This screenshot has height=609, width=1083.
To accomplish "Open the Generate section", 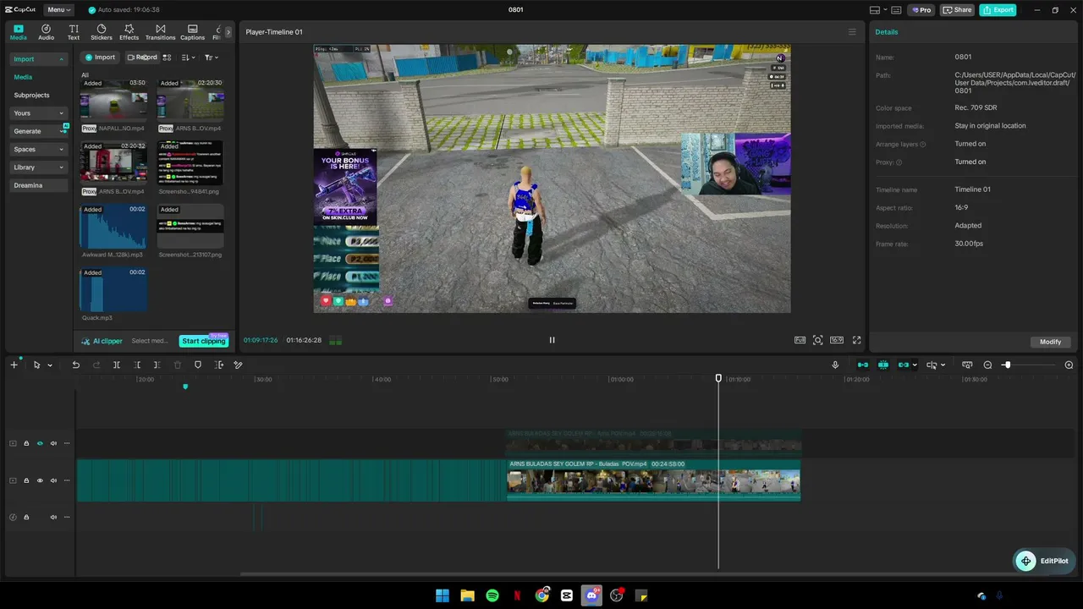I will tap(39, 131).
